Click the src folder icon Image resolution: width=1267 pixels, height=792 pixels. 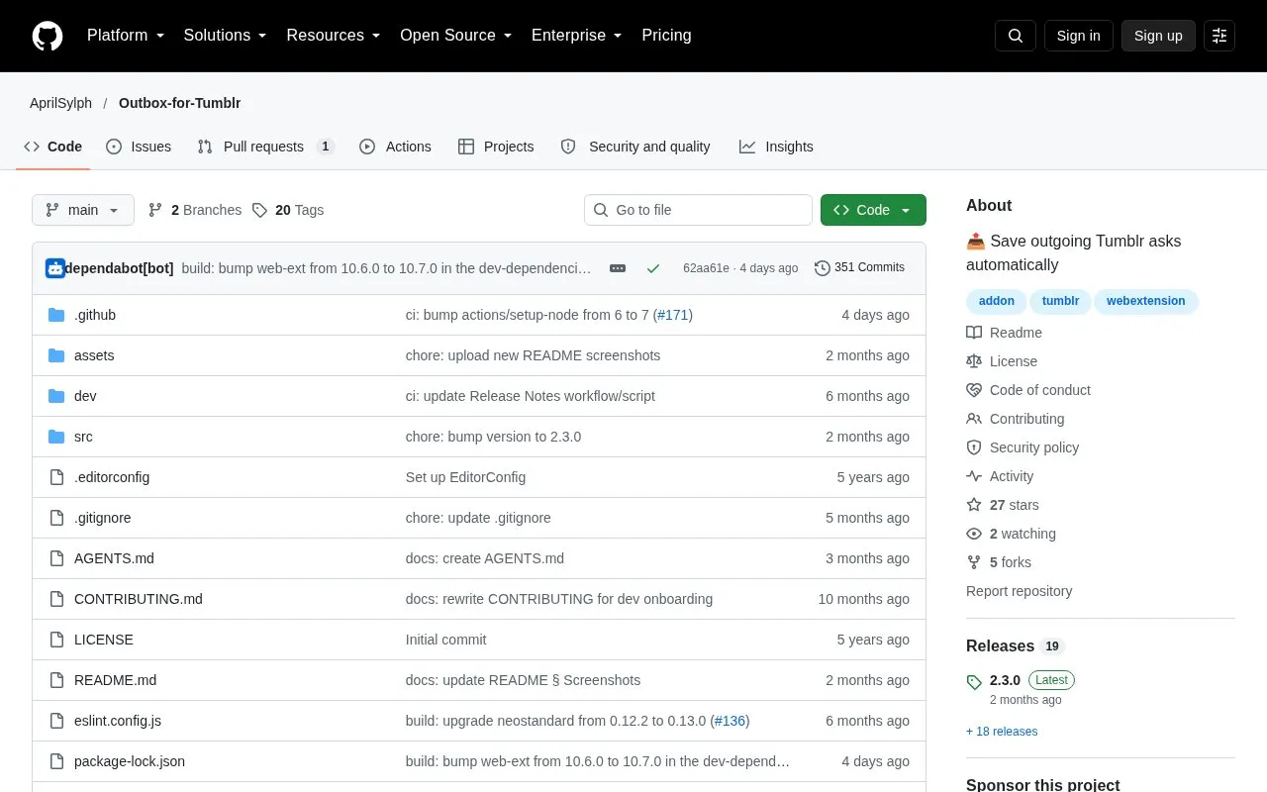click(x=56, y=437)
